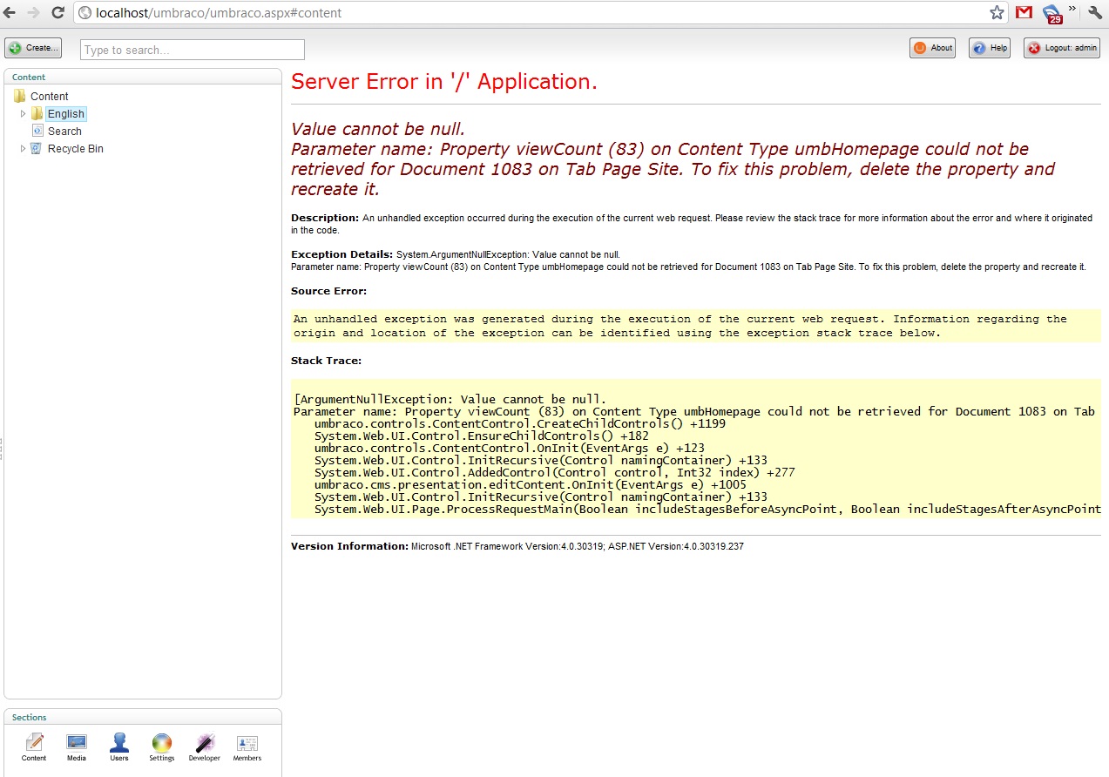Screen dimensions: 1109x777
Task: Select the Search node in content tree
Action: tap(64, 132)
